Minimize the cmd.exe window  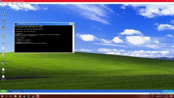tap(70, 24)
